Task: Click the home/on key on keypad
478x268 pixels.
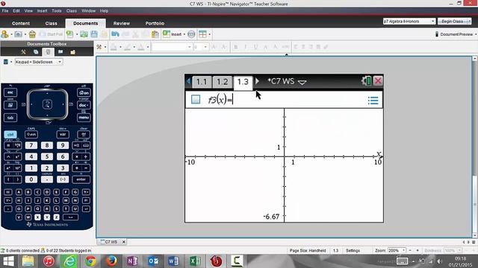Action: click(x=83, y=92)
